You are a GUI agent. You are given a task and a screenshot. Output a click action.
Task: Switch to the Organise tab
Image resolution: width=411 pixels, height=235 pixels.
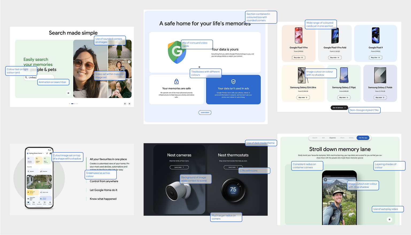tap(332, 138)
